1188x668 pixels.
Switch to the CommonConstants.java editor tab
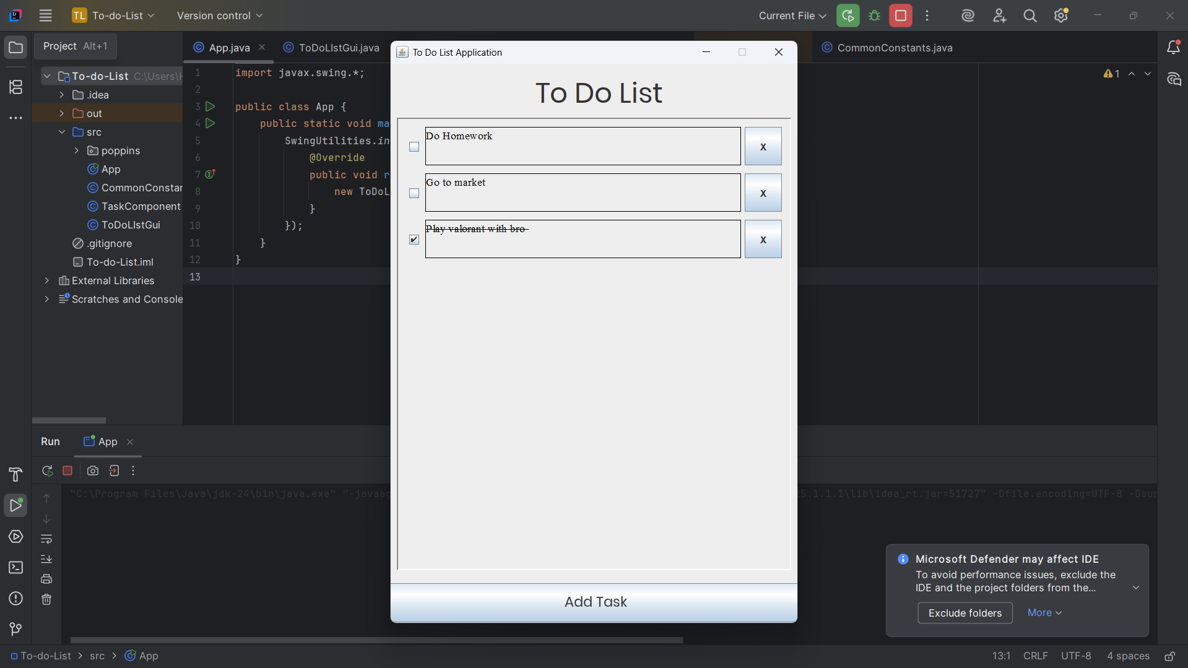pos(887,48)
